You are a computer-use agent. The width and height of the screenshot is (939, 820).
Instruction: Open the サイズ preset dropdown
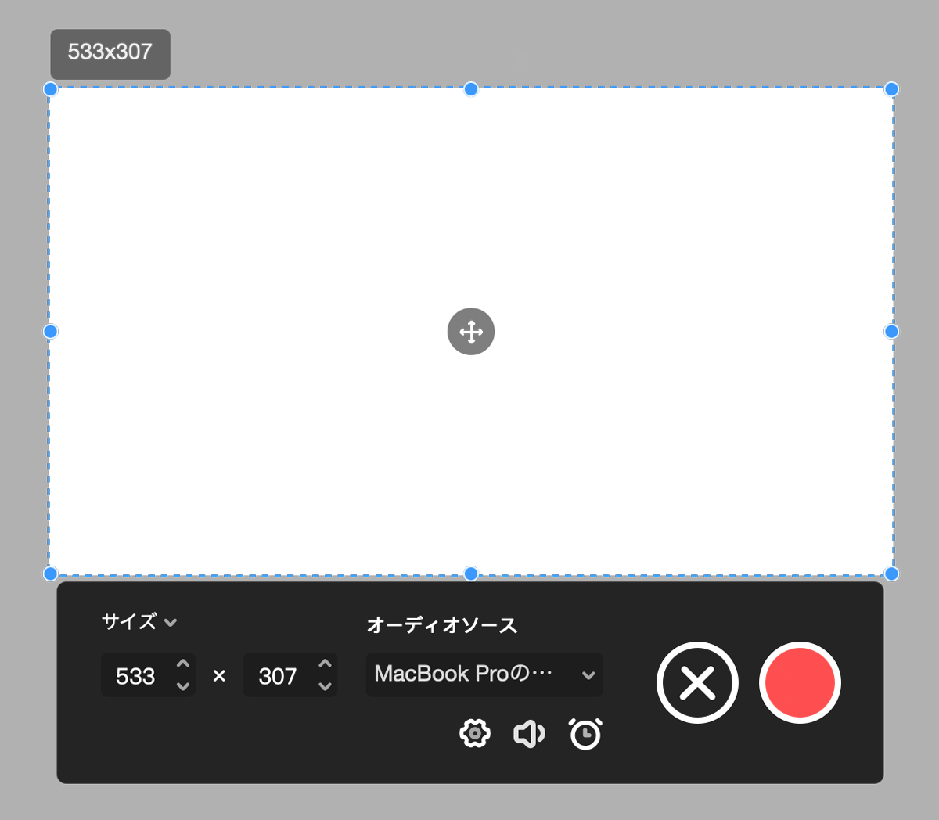(x=139, y=622)
